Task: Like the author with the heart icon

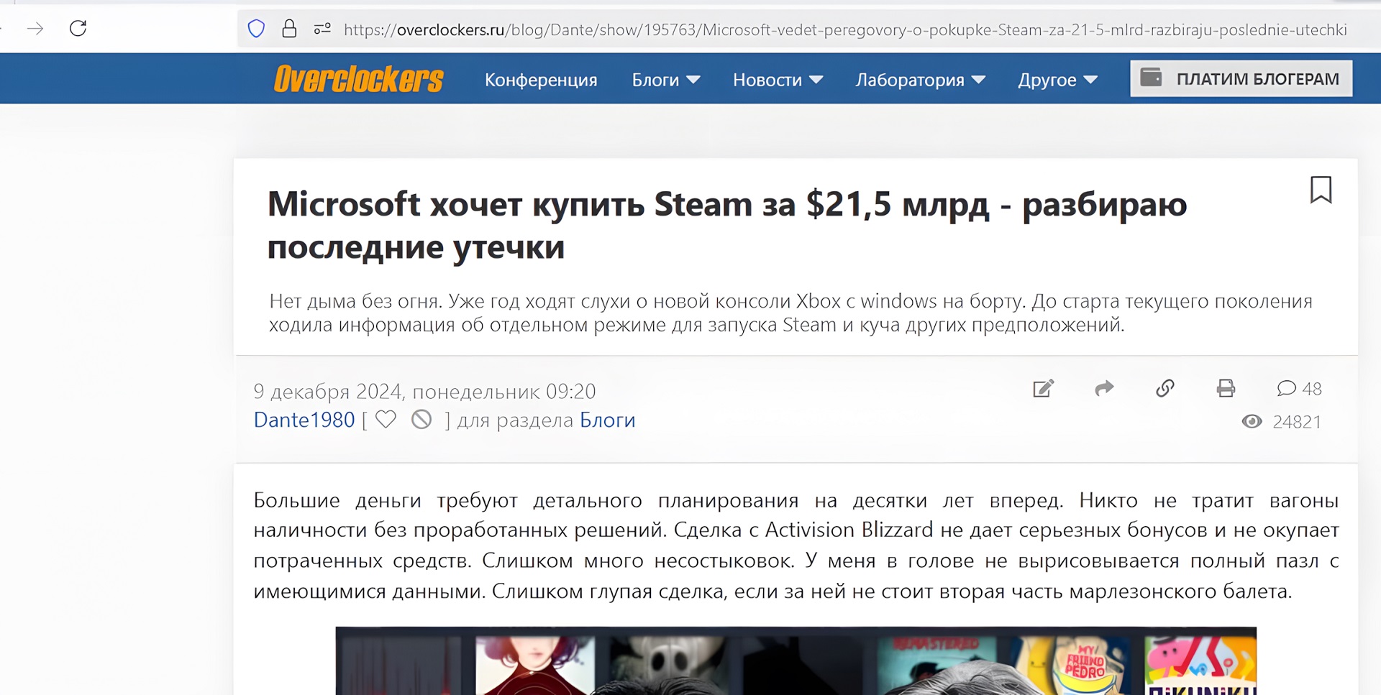Action: tap(386, 419)
